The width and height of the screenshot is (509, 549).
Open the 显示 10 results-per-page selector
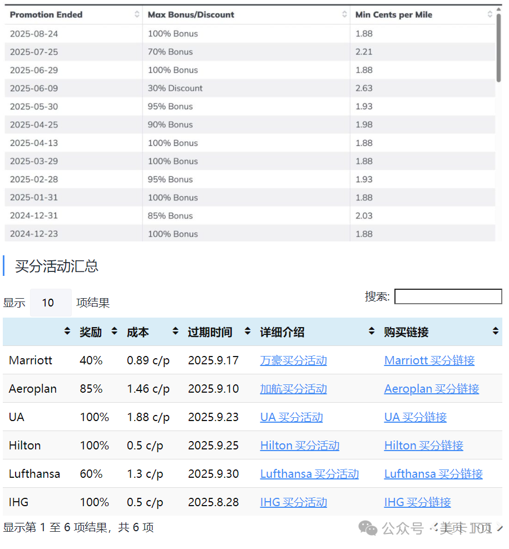tap(51, 302)
